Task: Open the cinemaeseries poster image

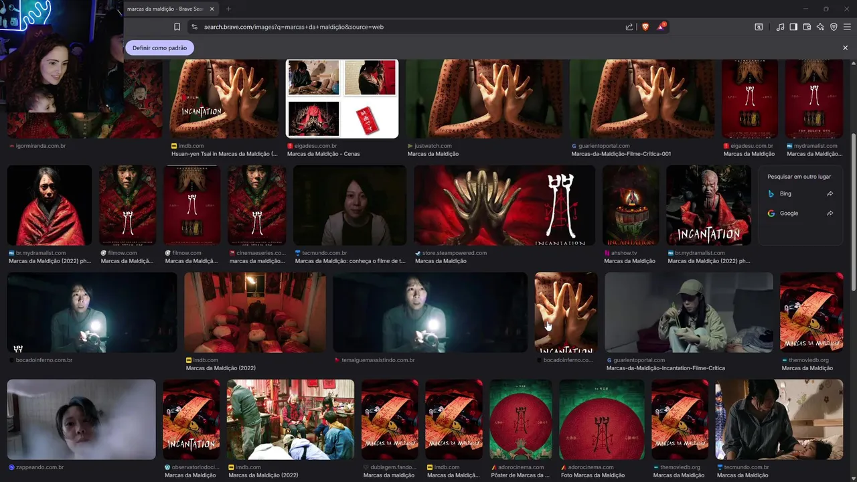Action: (x=257, y=206)
